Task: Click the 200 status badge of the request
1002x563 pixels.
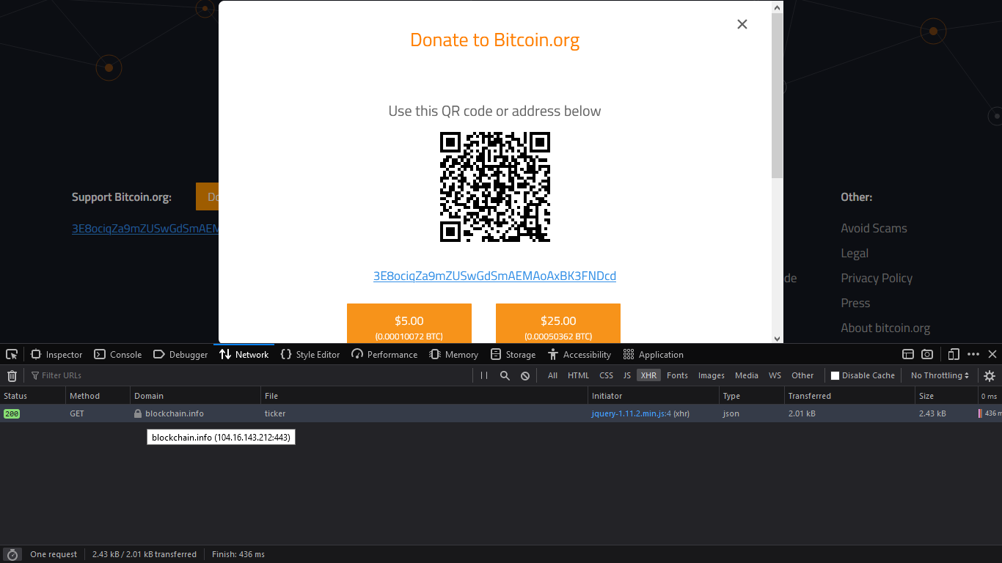Action: tap(12, 413)
